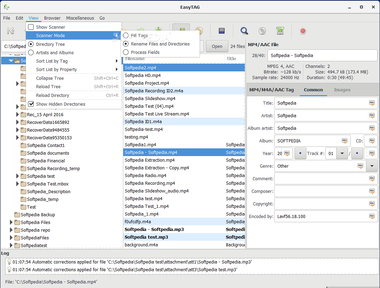Image resolution: width=380 pixels, height=288 pixels.
Task: Select Artists and Albums view radio
Action: coord(31,52)
